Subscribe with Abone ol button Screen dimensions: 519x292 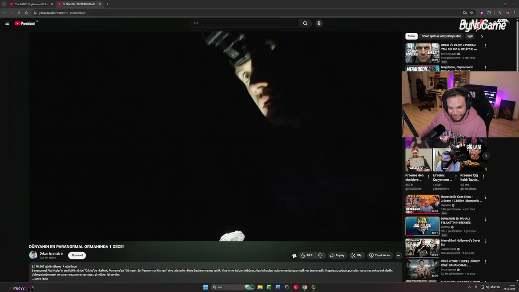(77, 255)
